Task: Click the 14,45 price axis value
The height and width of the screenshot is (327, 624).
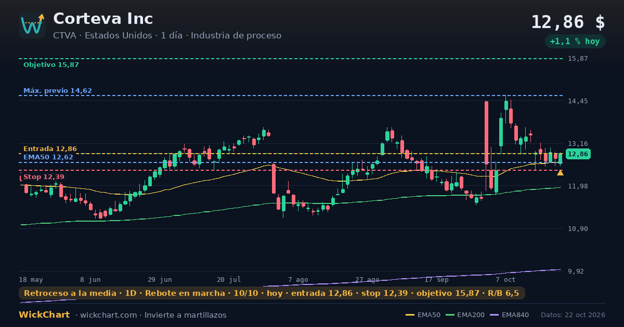Action: point(578,101)
